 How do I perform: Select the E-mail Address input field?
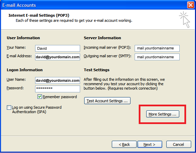pos(58,57)
